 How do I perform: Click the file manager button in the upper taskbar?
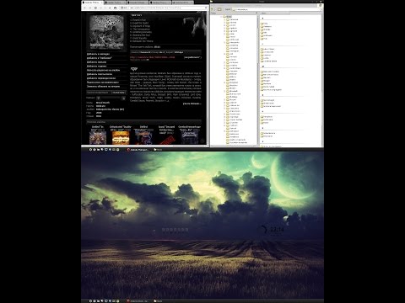(x=158, y=150)
